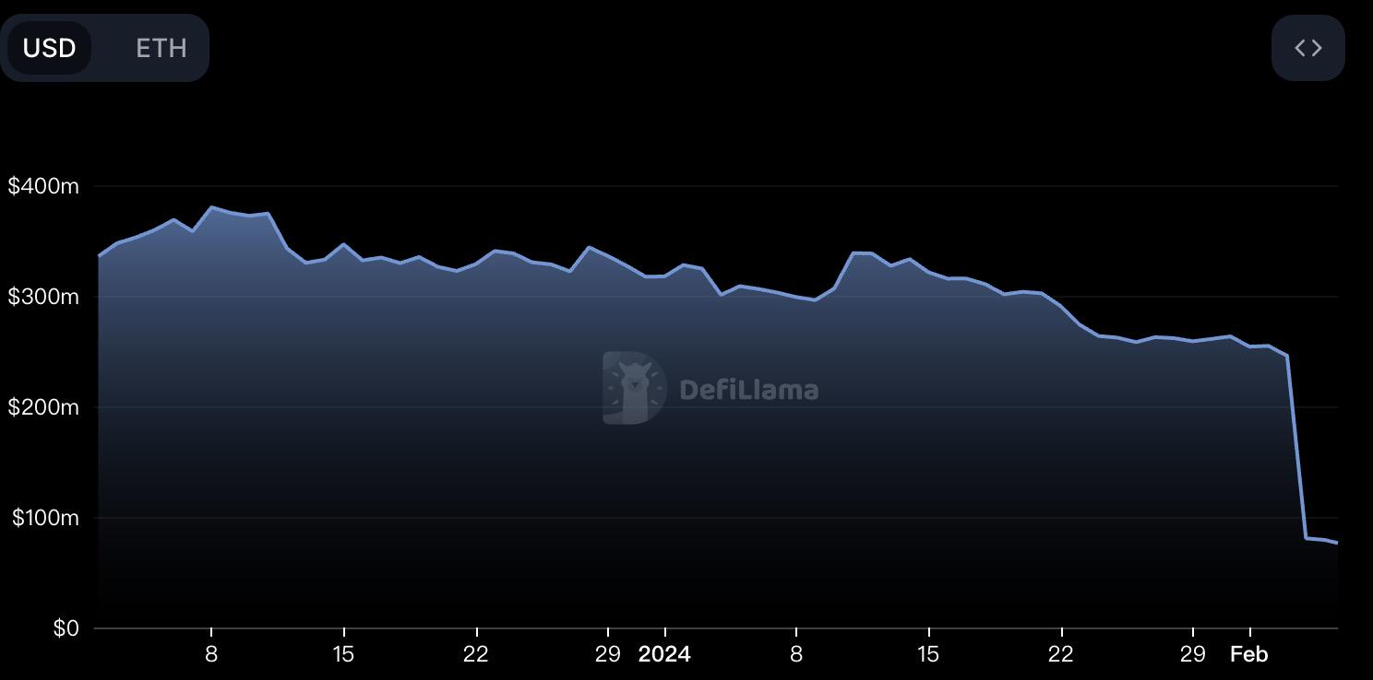Open the embed code icon button
Image resolution: width=1373 pixels, height=680 pixels.
[1307, 48]
